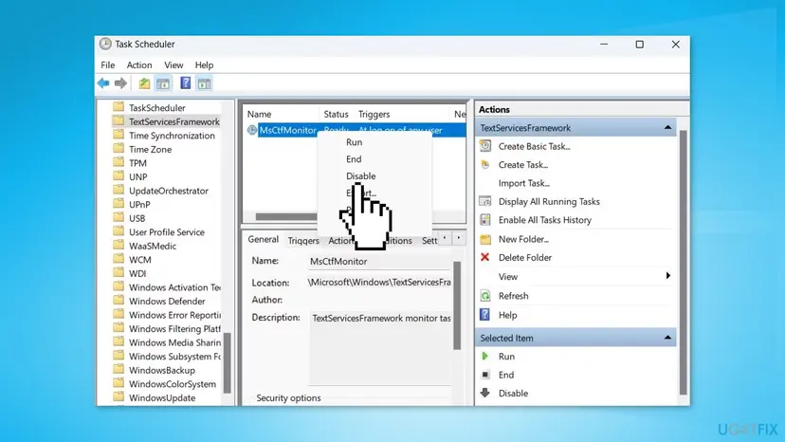Click the Back arrow in toolbar
785x442 pixels.
103,83
